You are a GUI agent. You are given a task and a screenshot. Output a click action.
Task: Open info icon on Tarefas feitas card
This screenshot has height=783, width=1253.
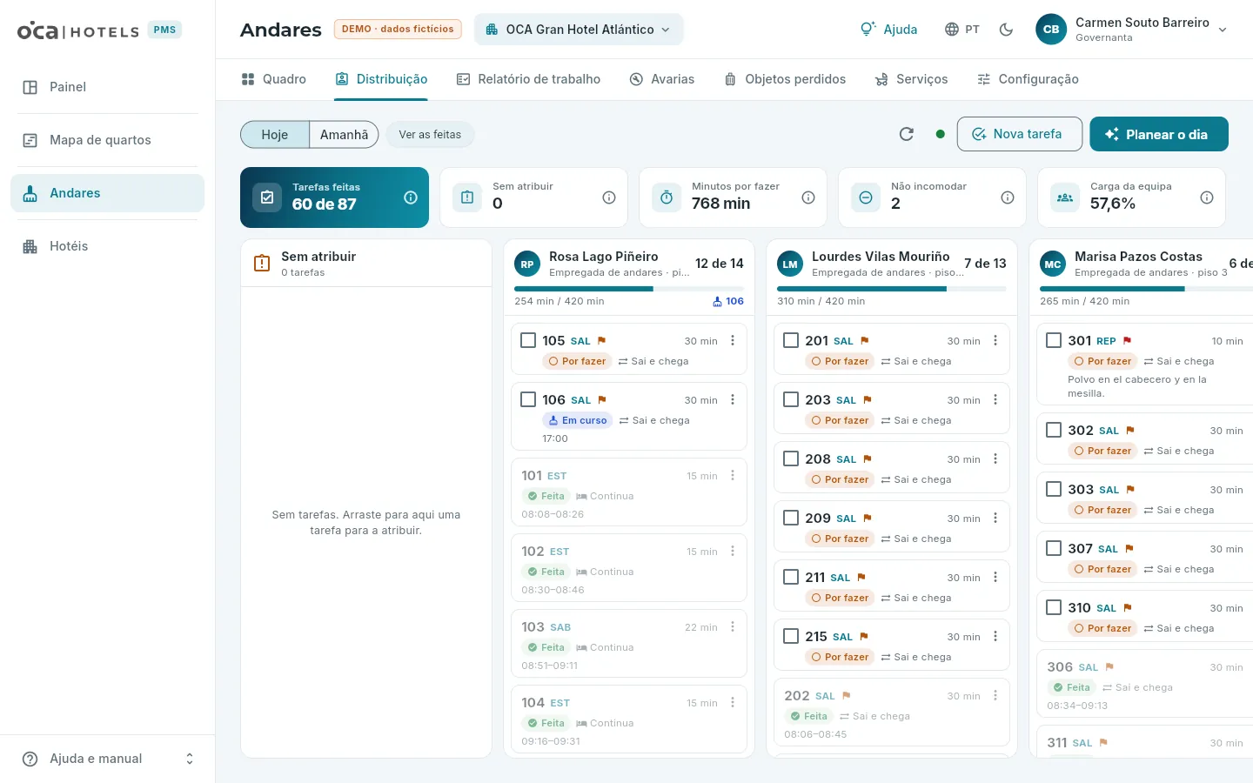[x=411, y=197]
